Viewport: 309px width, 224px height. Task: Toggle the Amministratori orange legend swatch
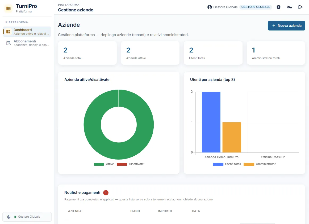249,164
